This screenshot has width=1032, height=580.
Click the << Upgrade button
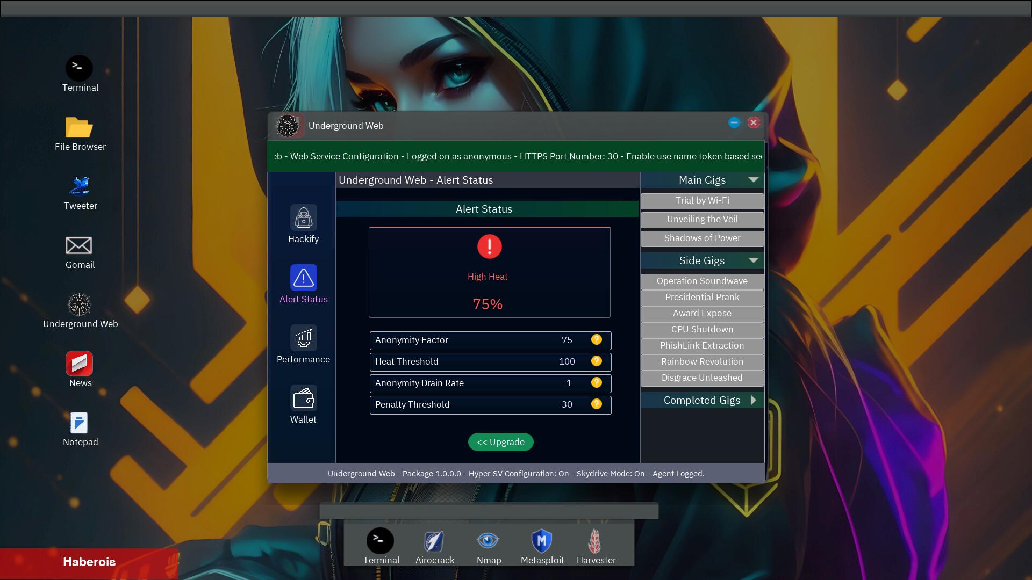pos(500,442)
